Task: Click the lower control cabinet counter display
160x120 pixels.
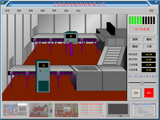Action: point(43,65)
